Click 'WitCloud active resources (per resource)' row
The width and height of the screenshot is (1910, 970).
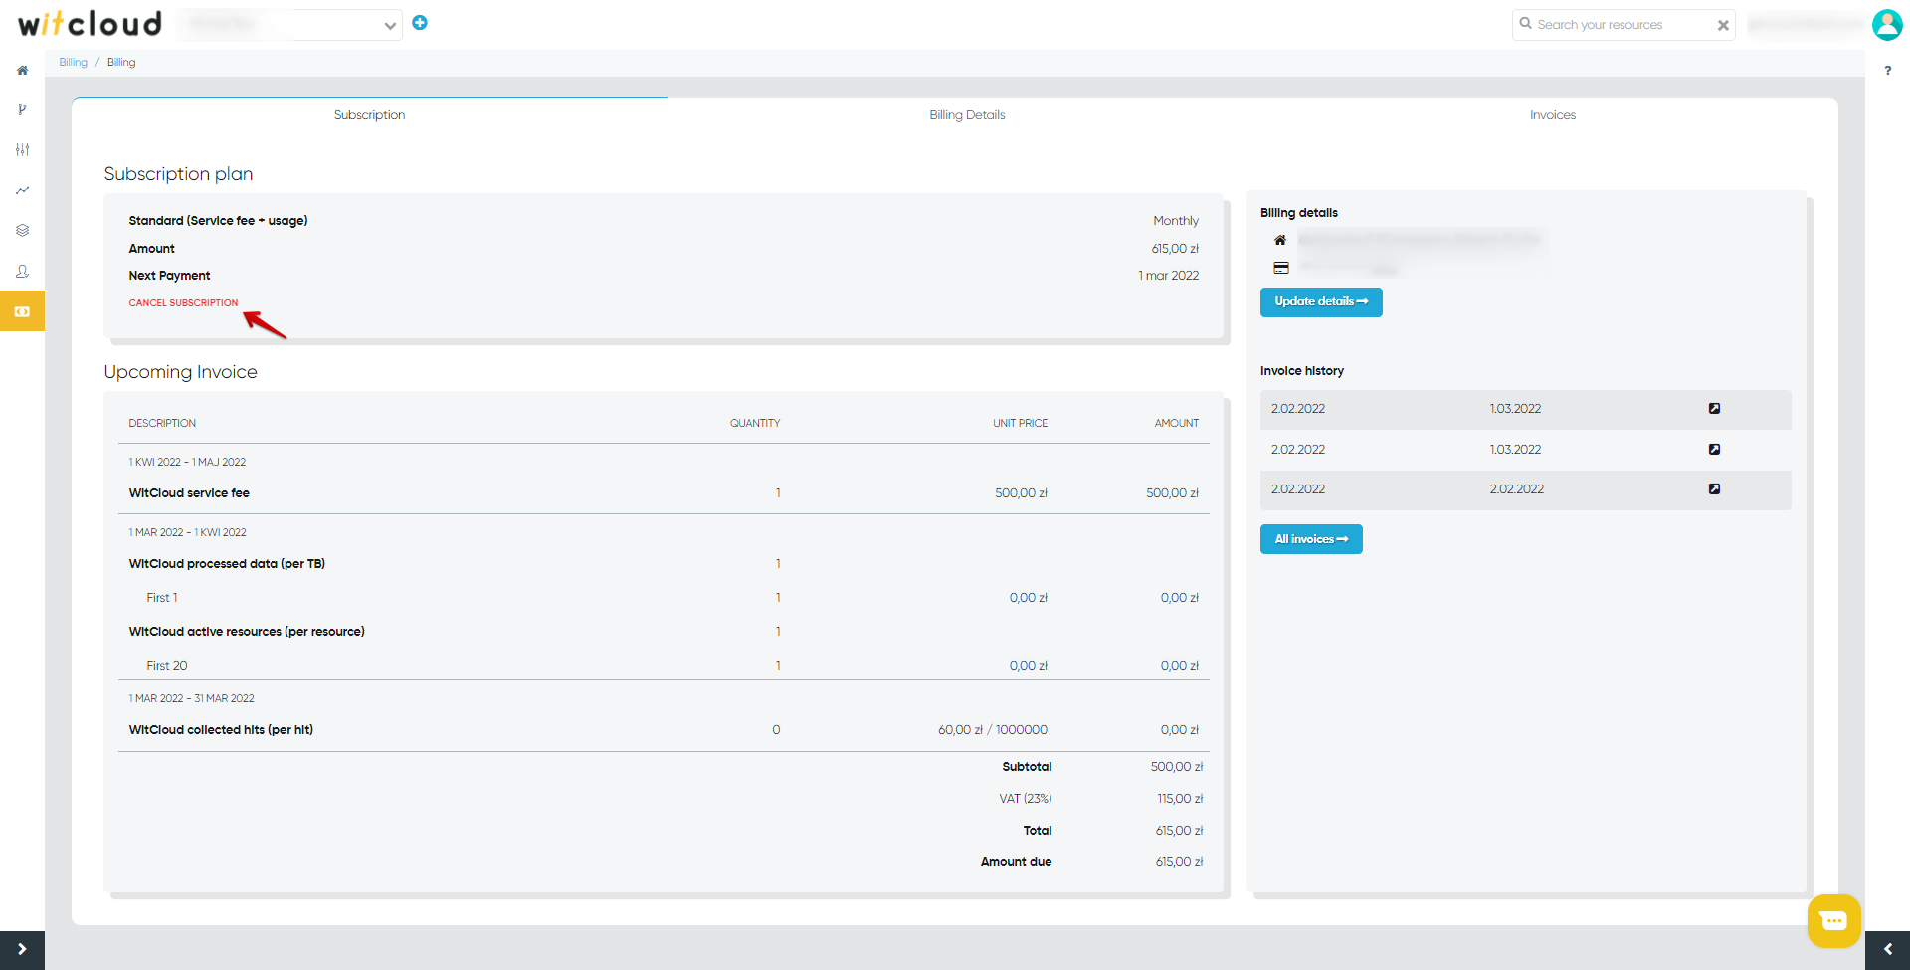tap(247, 632)
